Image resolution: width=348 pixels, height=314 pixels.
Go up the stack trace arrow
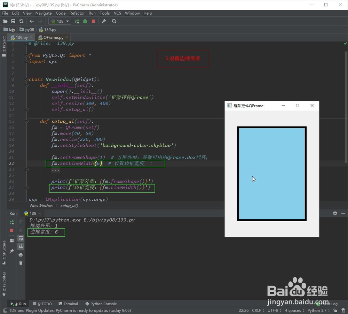21,222
